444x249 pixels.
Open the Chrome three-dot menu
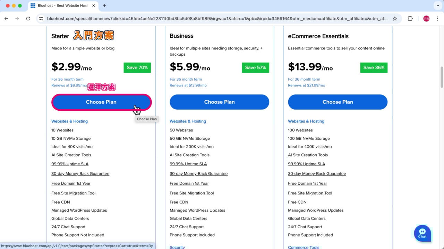437,19
